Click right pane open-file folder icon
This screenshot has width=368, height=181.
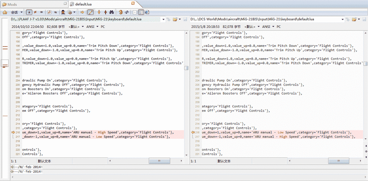(354, 19)
